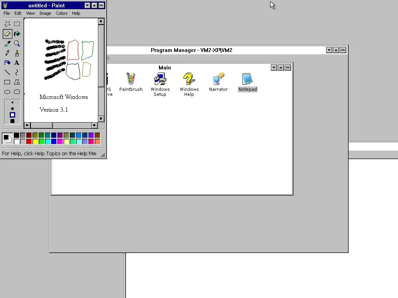The width and height of the screenshot is (398, 298).
Task: Click the "For Help" status bar message
Action: point(49,154)
